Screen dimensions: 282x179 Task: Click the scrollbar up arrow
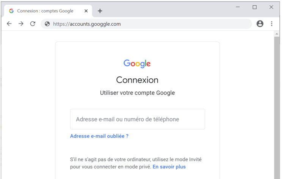point(277,34)
